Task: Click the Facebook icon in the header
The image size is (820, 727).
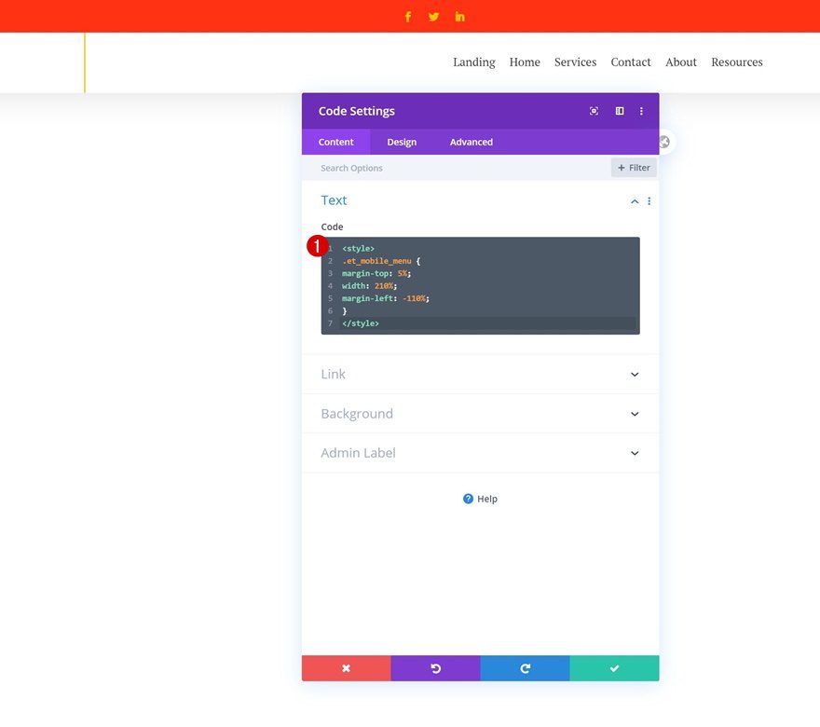Action: [407, 16]
